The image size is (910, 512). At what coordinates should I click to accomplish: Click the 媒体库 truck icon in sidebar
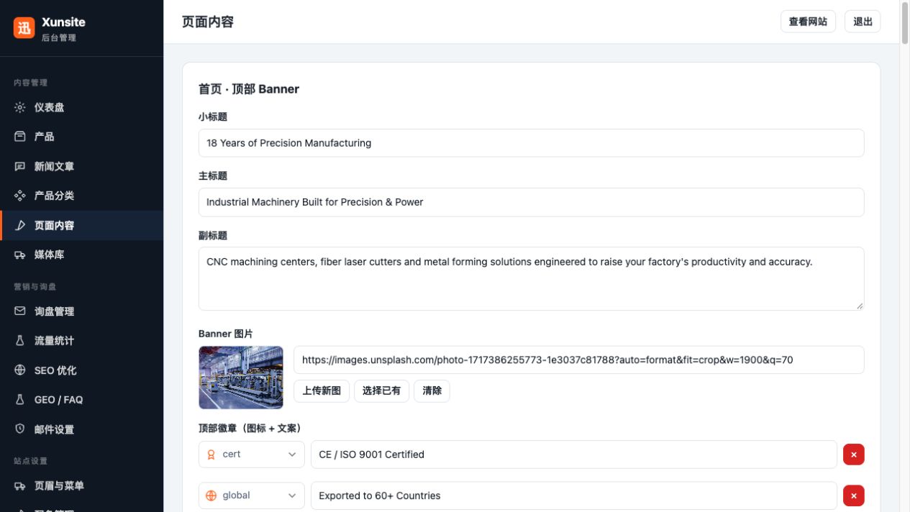click(20, 255)
